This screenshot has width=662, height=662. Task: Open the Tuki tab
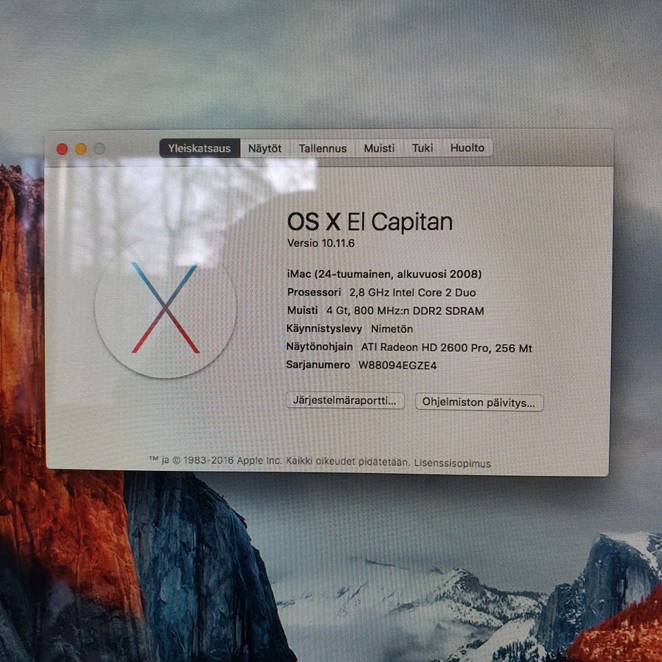(x=423, y=148)
